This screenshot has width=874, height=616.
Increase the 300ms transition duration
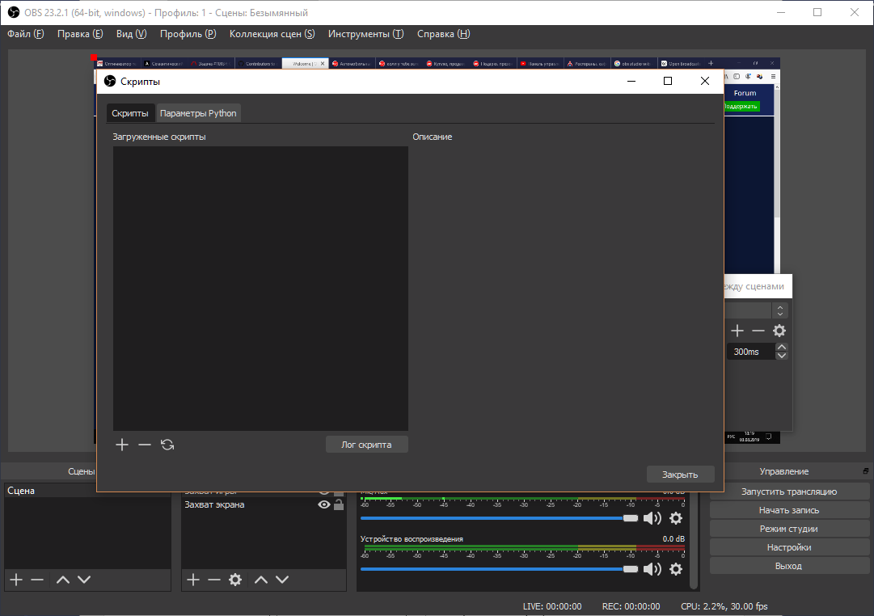click(782, 348)
